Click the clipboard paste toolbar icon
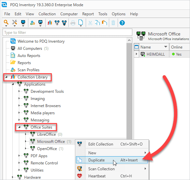 click(104, 23)
